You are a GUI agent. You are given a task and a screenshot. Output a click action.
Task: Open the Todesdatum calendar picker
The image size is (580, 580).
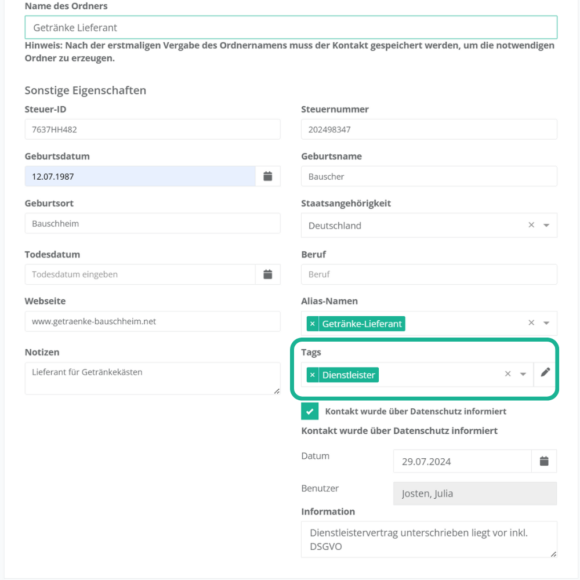(267, 274)
